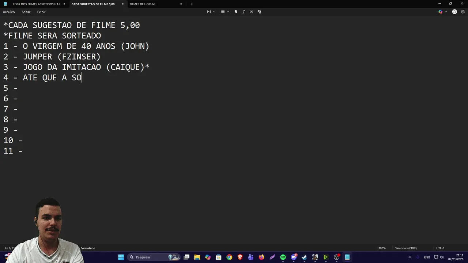The height and width of the screenshot is (263, 468).
Task: Open Google Chrome from the taskbar
Action: (x=229, y=257)
